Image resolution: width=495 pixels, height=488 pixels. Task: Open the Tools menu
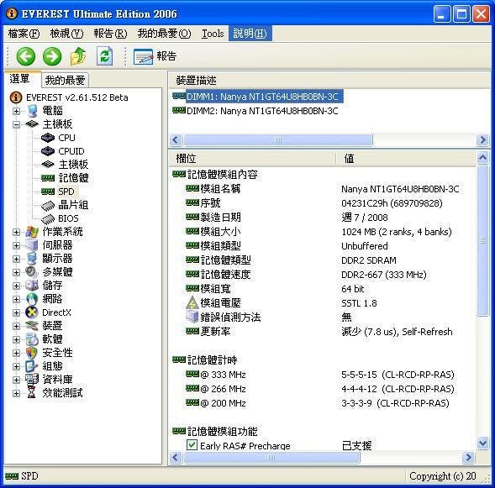(x=213, y=34)
